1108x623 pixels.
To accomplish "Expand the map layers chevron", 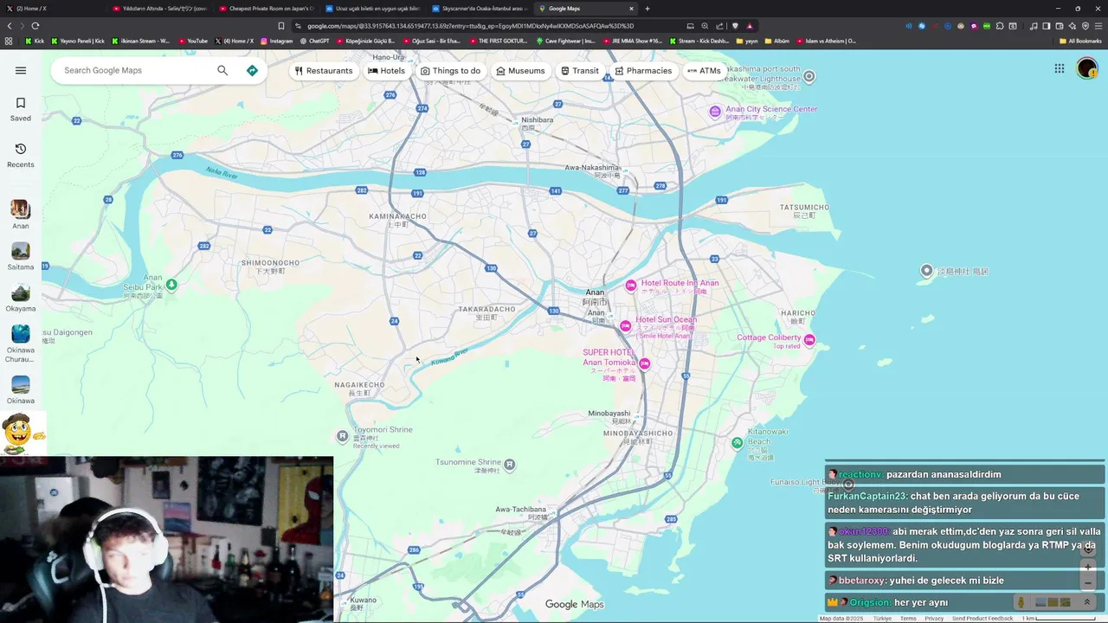I will (1087, 602).
